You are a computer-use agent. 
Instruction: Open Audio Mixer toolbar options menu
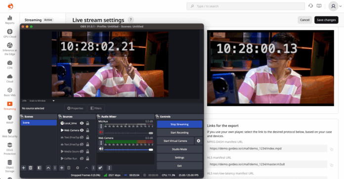(109, 168)
